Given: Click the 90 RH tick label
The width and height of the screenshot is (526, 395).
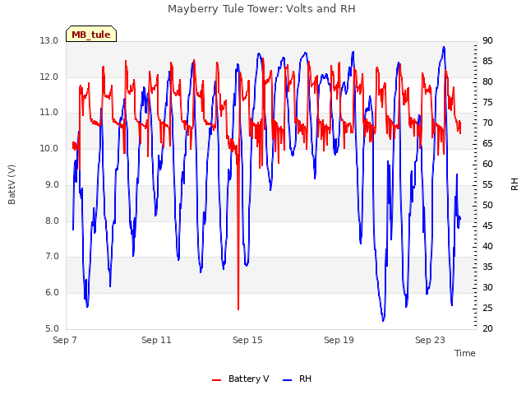Looking at the screenshot, I should tap(487, 40).
